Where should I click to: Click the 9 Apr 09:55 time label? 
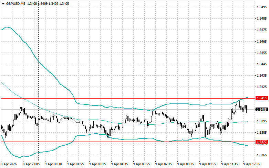pyautogui.click(x=208, y=164)
